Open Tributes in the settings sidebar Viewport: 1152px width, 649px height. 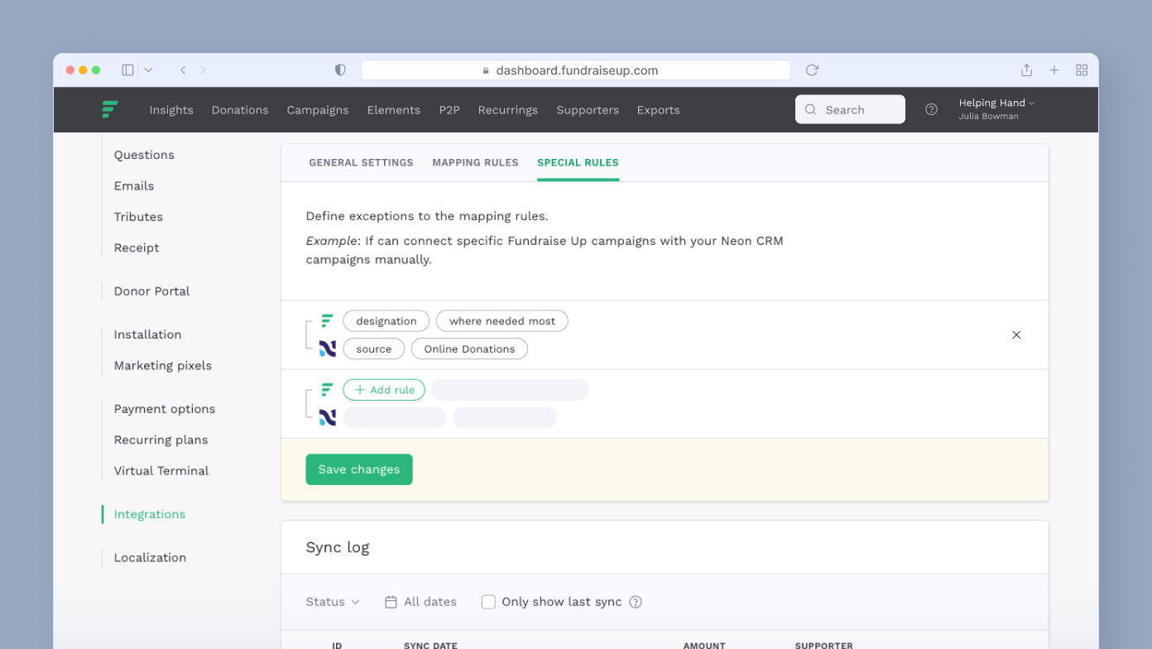point(138,217)
